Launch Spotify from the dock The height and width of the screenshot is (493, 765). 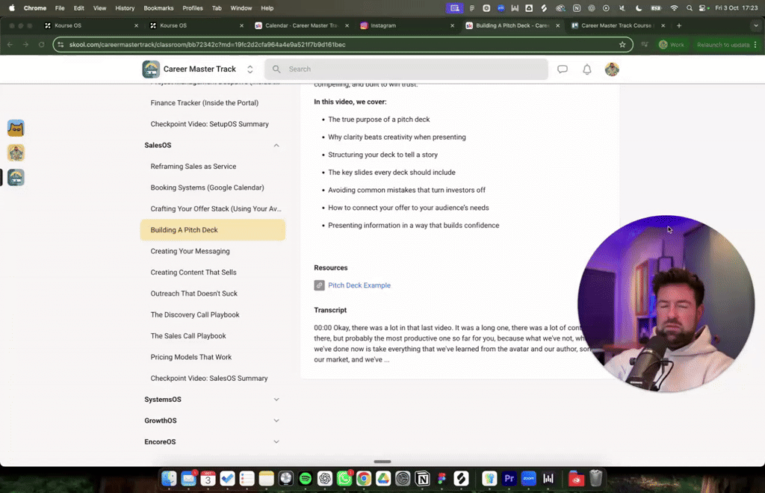coord(304,479)
